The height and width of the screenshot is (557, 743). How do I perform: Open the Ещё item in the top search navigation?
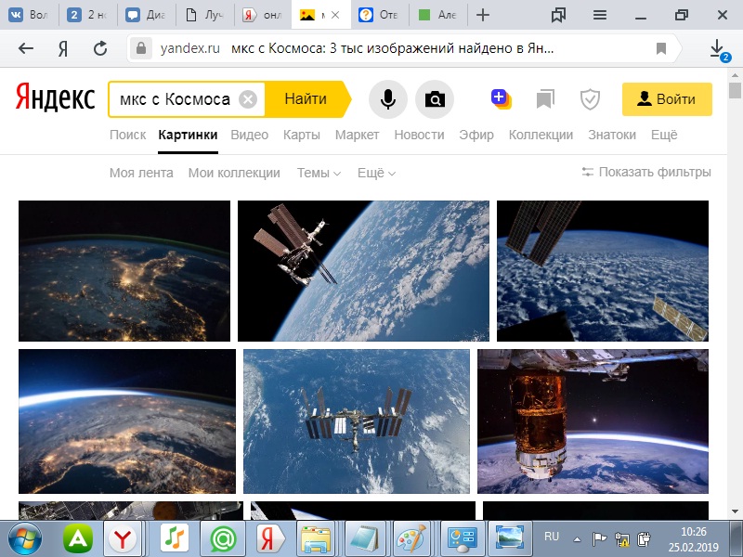click(664, 135)
